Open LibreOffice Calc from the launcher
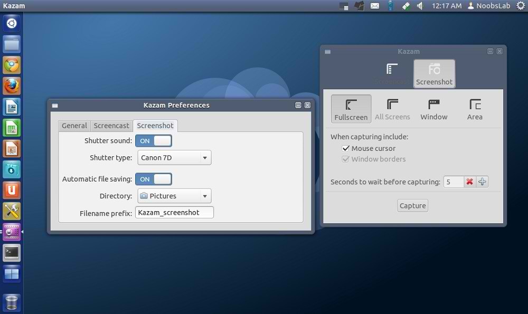 click(12, 128)
